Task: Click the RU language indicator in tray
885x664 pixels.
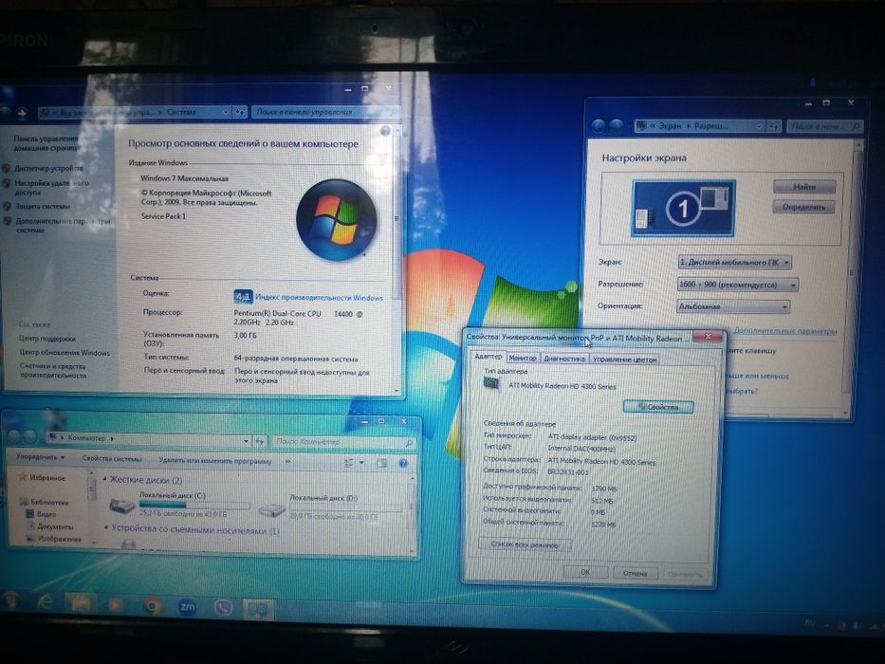Action: [810, 623]
